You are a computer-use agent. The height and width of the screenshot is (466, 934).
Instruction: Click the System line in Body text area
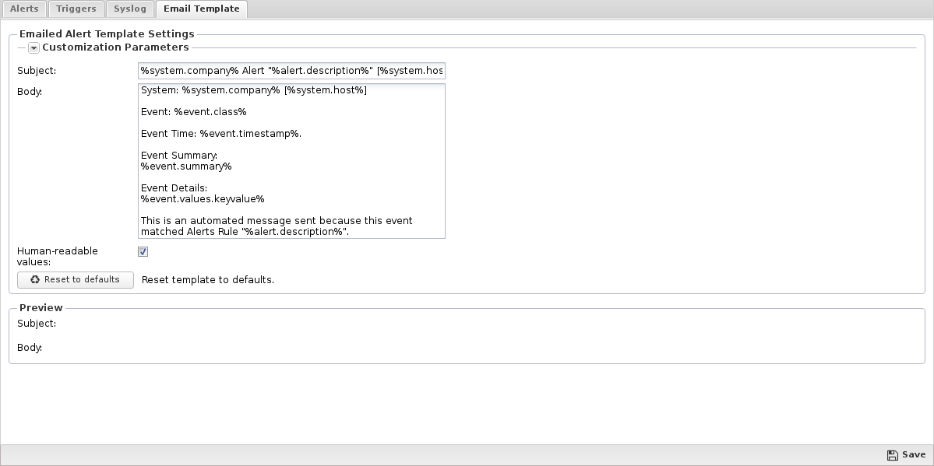(x=253, y=90)
